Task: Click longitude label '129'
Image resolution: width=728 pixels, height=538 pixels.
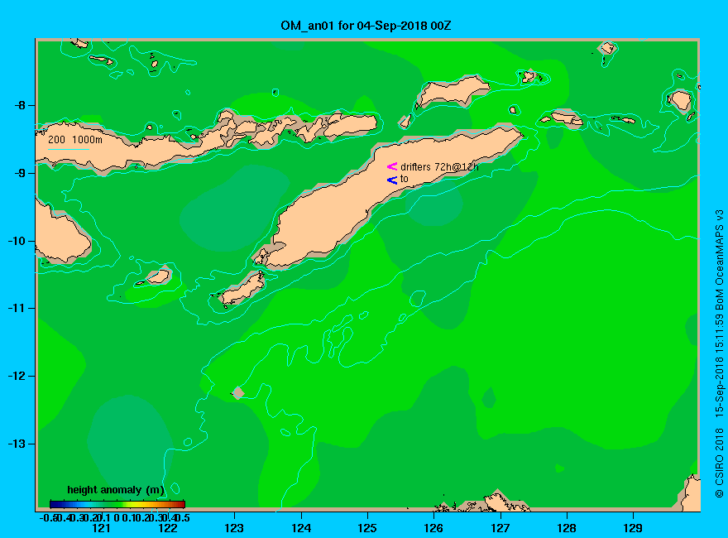Action: pyautogui.click(x=633, y=528)
